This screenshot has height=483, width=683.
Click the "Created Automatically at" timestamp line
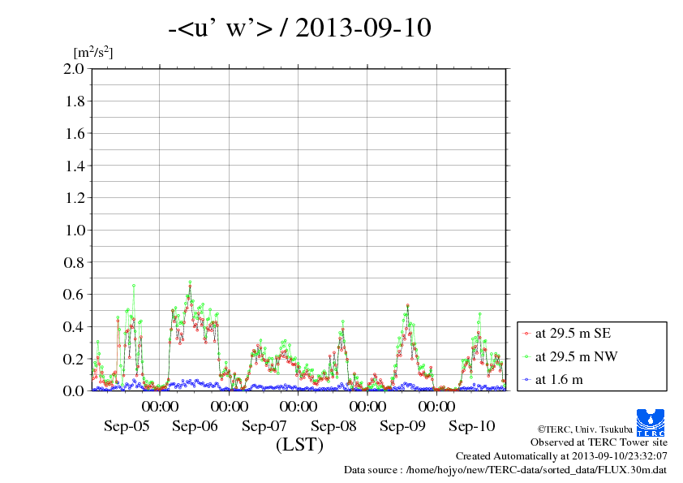point(561,456)
